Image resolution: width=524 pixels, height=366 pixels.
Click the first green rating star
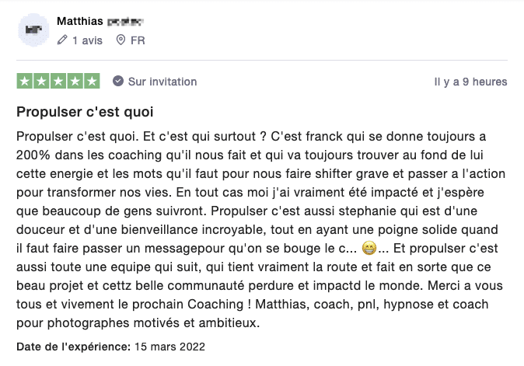pyautogui.click(x=25, y=81)
